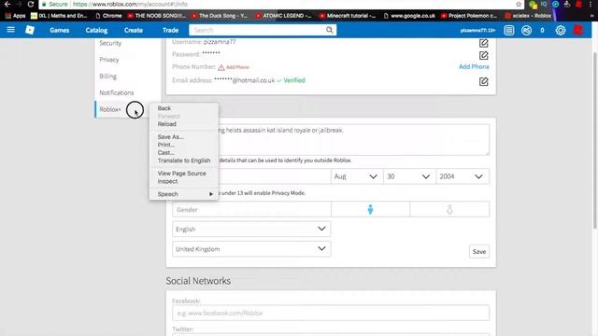The image size is (598, 336).
Task: Go to Games in the navbar
Action: tap(59, 30)
